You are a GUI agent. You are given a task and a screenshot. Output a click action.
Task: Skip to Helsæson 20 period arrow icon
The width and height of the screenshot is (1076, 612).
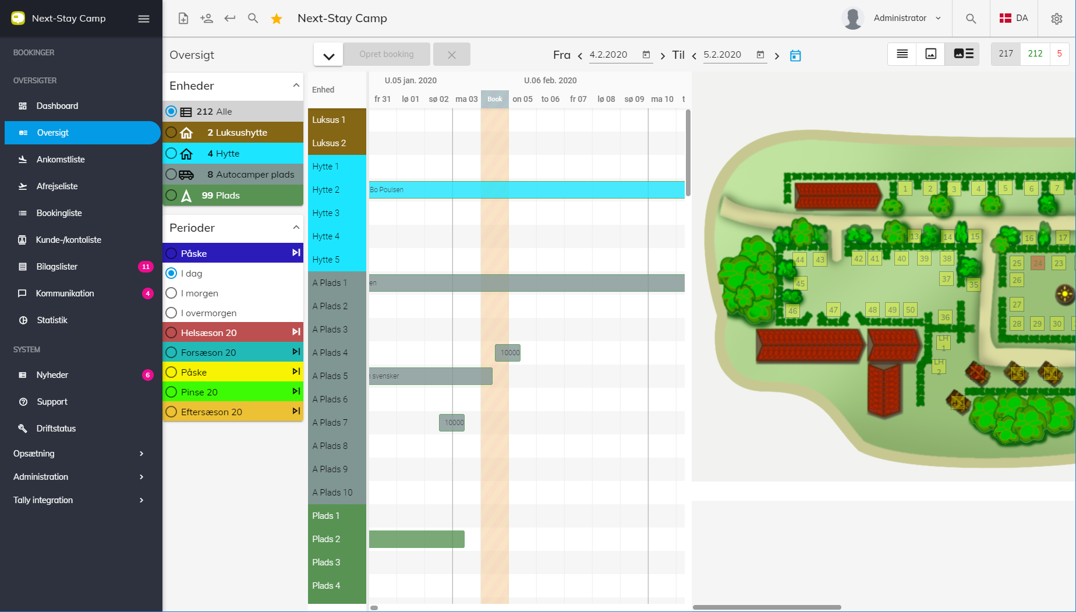[296, 332]
